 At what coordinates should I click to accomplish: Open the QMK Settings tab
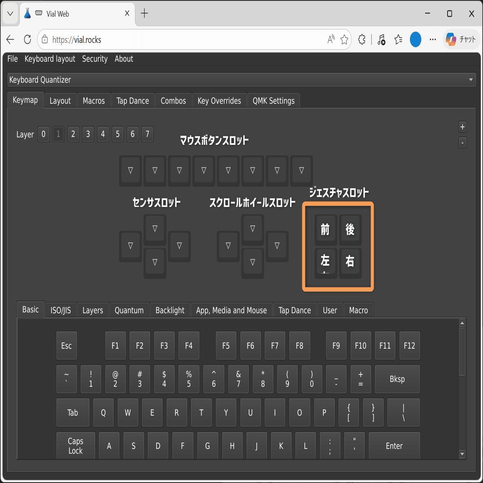click(273, 101)
